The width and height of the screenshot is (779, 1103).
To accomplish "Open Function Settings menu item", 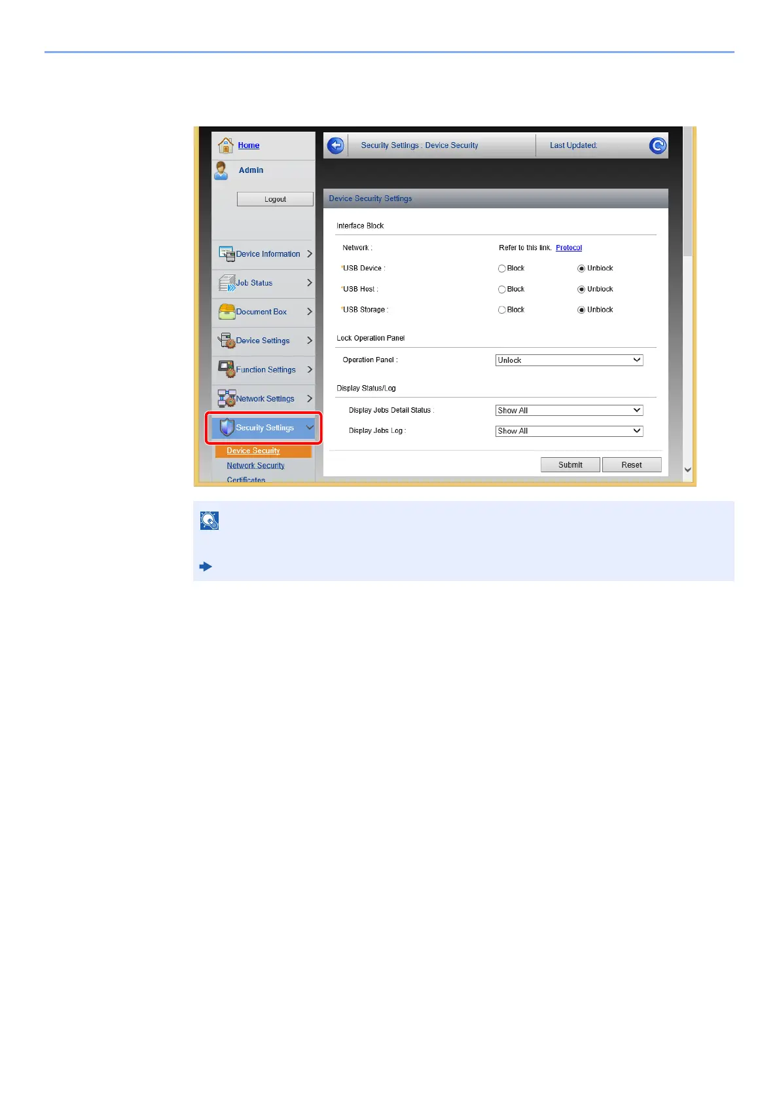I will pyautogui.click(x=264, y=370).
